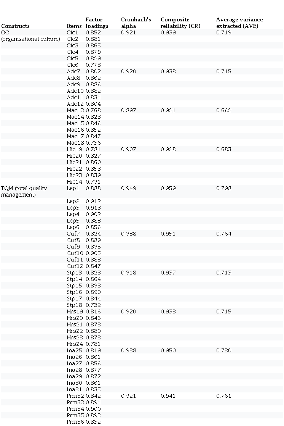
Task: Select the Factor loadings column header
Action: tap(97, 23)
